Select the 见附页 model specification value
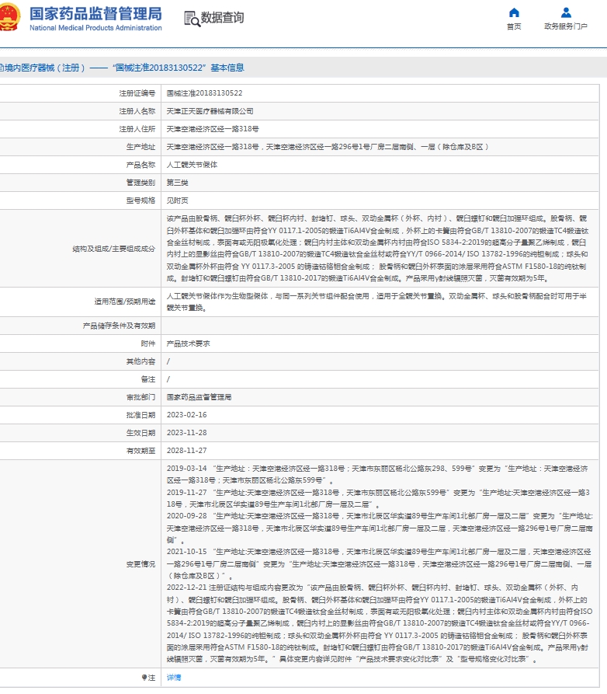 [x=177, y=201]
